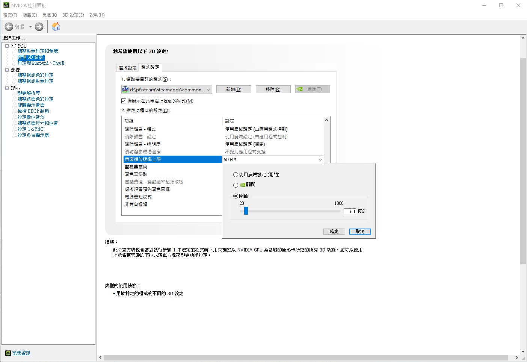Open 變更解析度 in the task tree

pos(29,93)
